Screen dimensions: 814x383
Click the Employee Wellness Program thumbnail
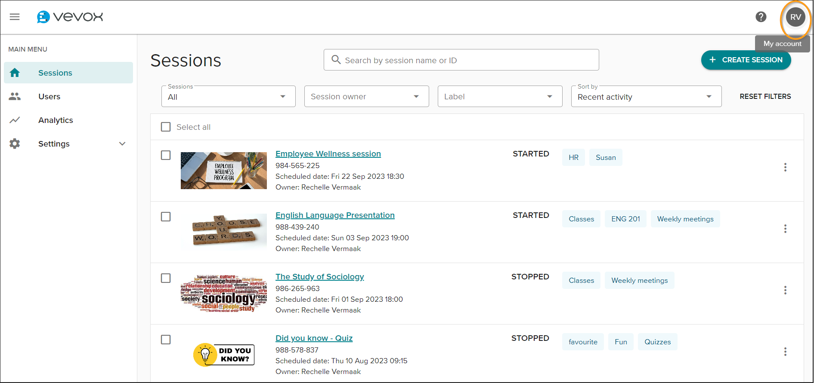pyautogui.click(x=224, y=171)
